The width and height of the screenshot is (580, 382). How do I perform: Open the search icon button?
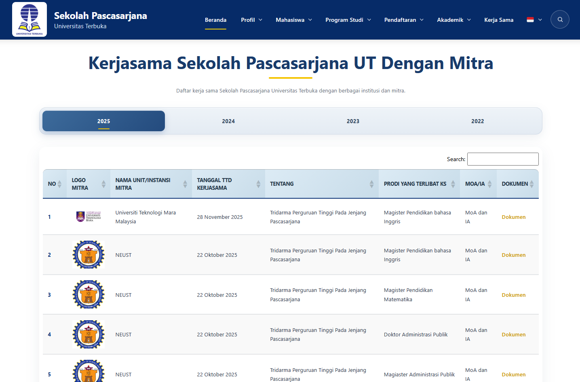(x=560, y=19)
